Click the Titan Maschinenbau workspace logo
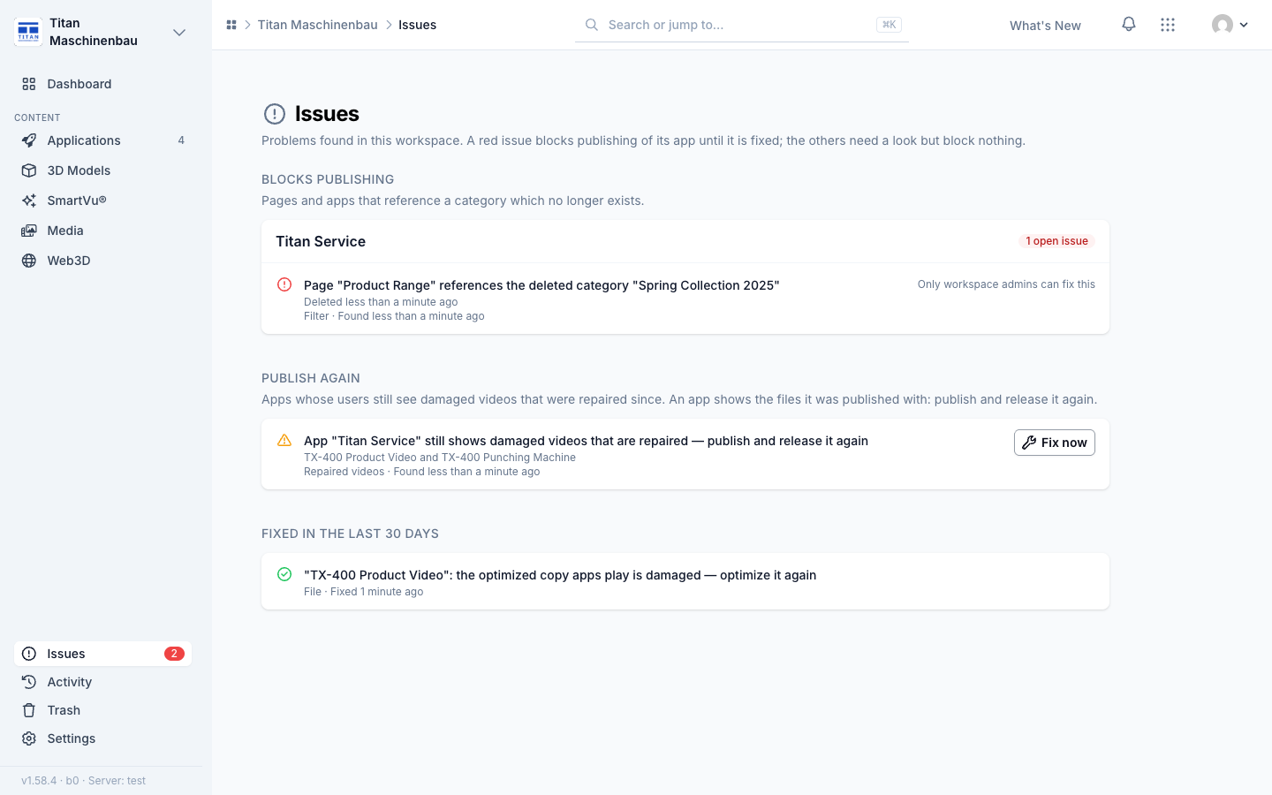Image resolution: width=1272 pixels, height=795 pixels. pyautogui.click(x=28, y=32)
